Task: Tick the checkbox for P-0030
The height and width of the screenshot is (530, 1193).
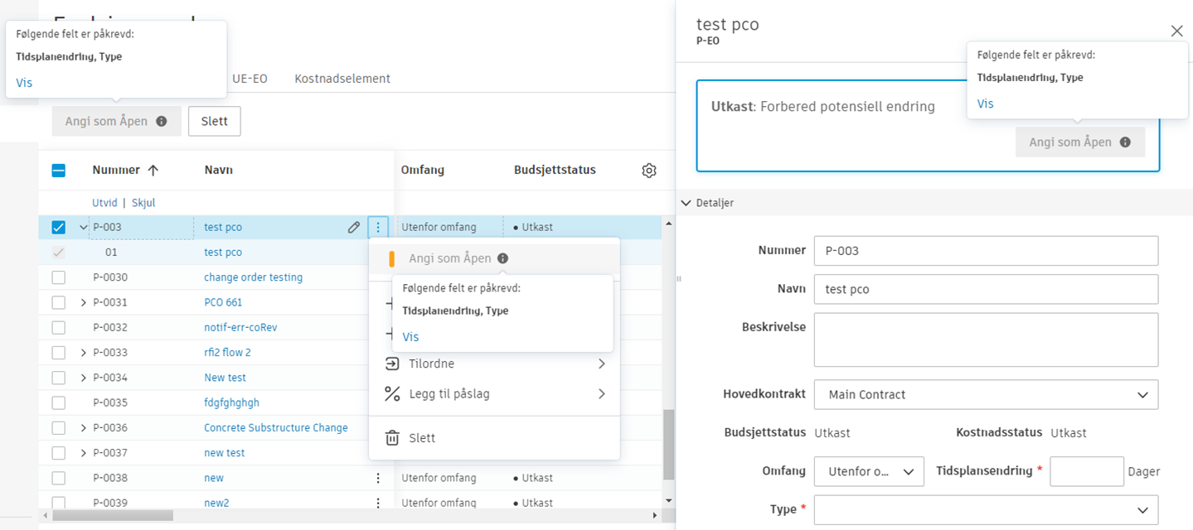Action: coord(59,277)
